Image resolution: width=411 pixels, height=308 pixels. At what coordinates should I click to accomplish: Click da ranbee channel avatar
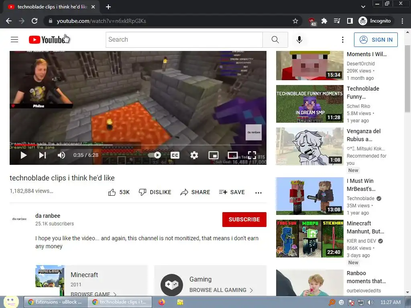tap(19, 219)
